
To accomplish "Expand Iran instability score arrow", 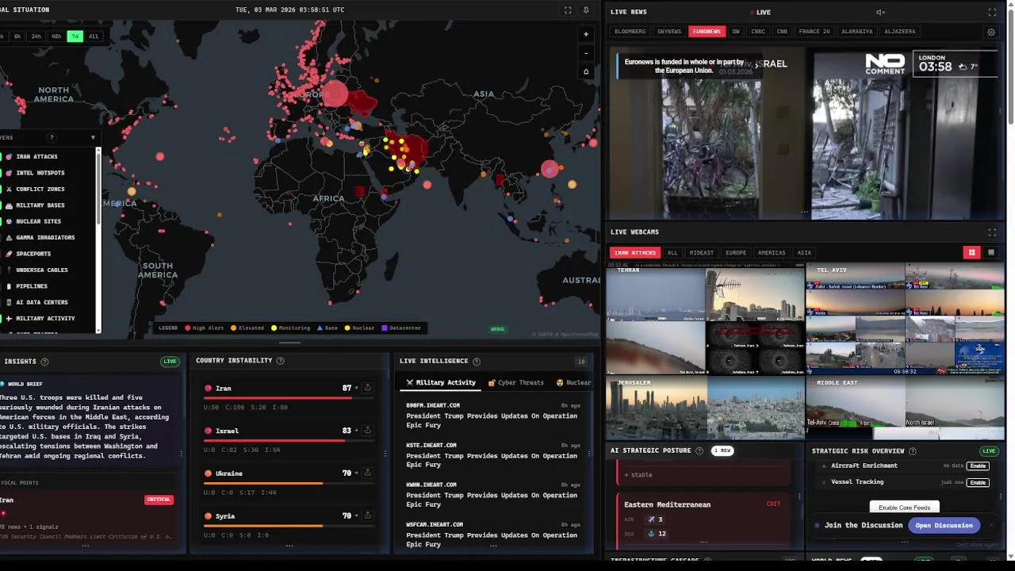I will 357,388.
